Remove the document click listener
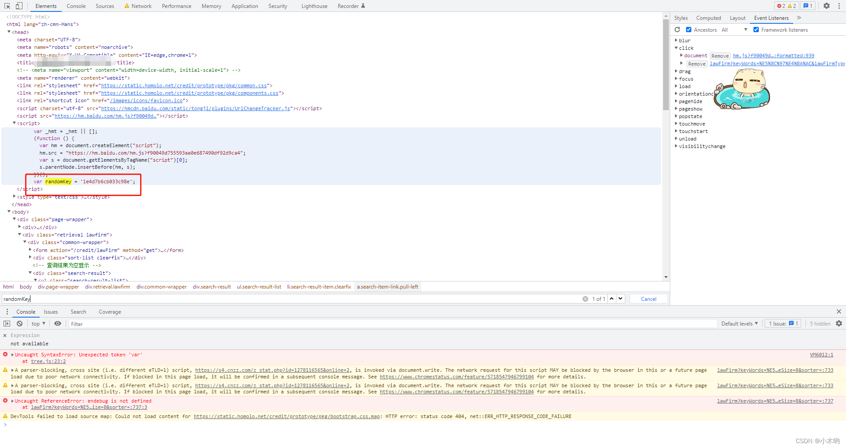Image resolution: width=846 pixels, height=448 pixels. tap(720, 56)
